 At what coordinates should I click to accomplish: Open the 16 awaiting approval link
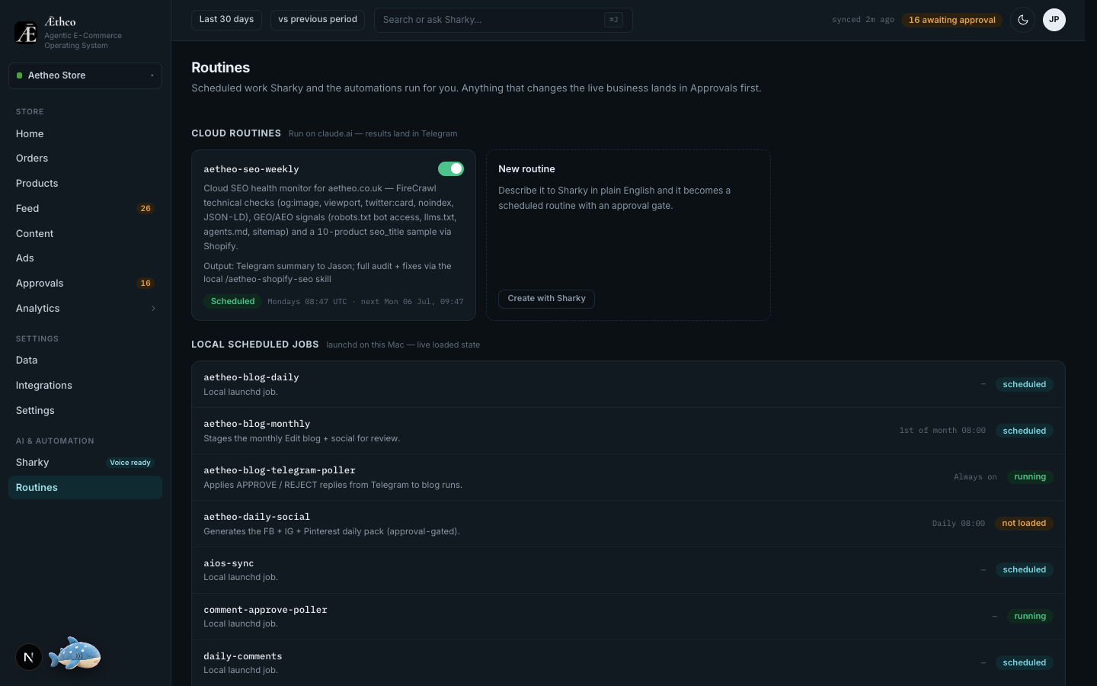click(x=951, y=20)
